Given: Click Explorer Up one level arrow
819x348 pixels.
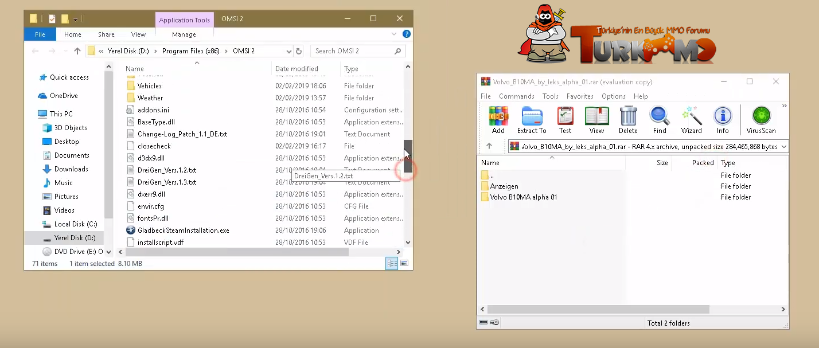Looking at the screenshot, I should coord(77,51).
